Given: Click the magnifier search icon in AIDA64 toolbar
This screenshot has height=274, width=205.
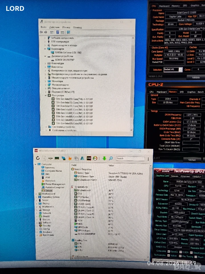Looking at the screenshot, I should click(x=111, y=158).
